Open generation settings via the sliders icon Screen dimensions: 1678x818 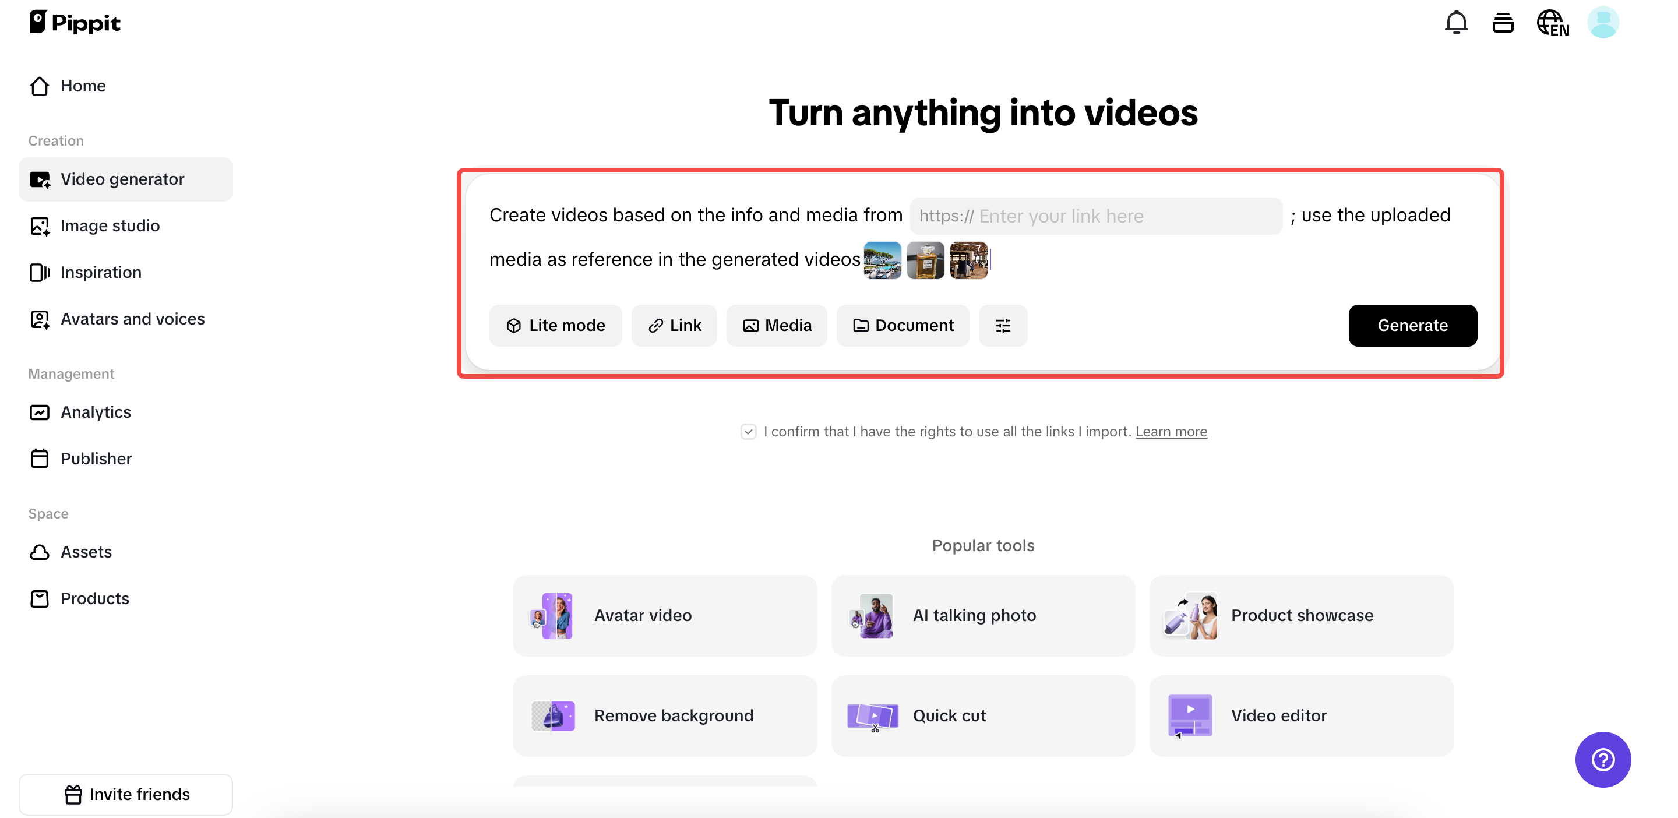[1003, 325]
